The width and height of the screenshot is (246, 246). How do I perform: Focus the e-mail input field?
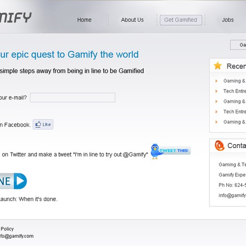click(73, 97)
